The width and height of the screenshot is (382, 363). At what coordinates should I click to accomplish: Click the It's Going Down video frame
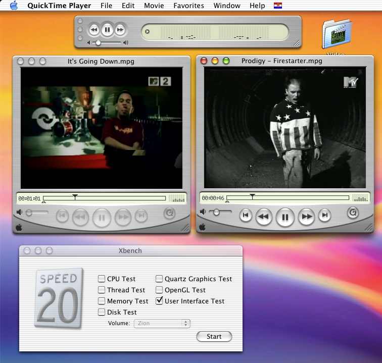tap(102, 128)
